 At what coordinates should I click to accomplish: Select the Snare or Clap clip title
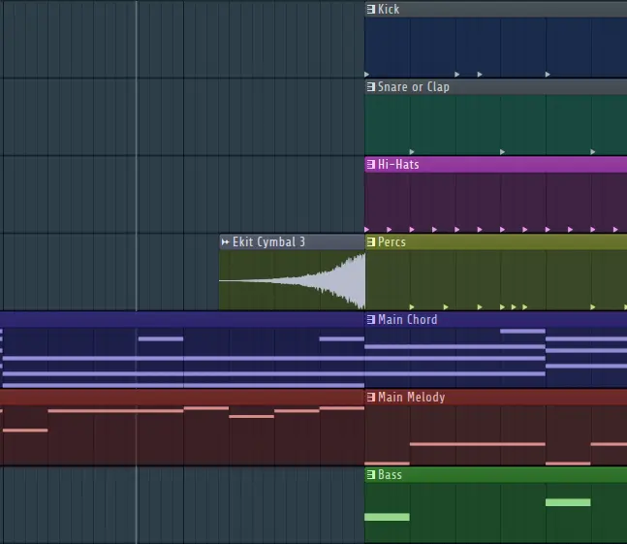point(414,87)
